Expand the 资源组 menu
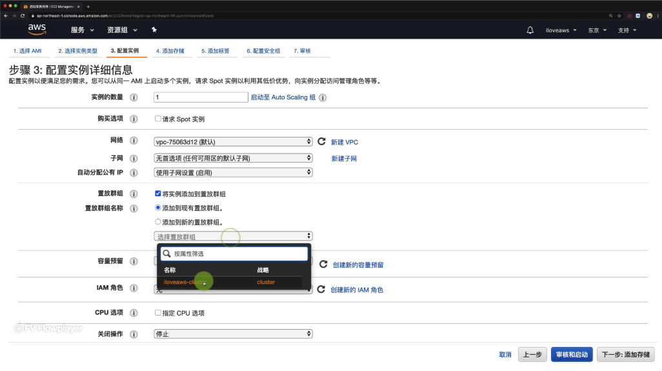This screenshot has height=371, width=662. [122, 30]
